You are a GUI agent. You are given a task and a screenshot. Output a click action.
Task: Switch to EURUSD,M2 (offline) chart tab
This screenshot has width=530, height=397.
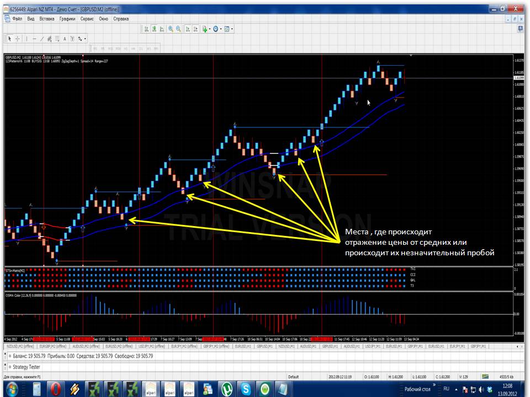click(x=119, y=346)
